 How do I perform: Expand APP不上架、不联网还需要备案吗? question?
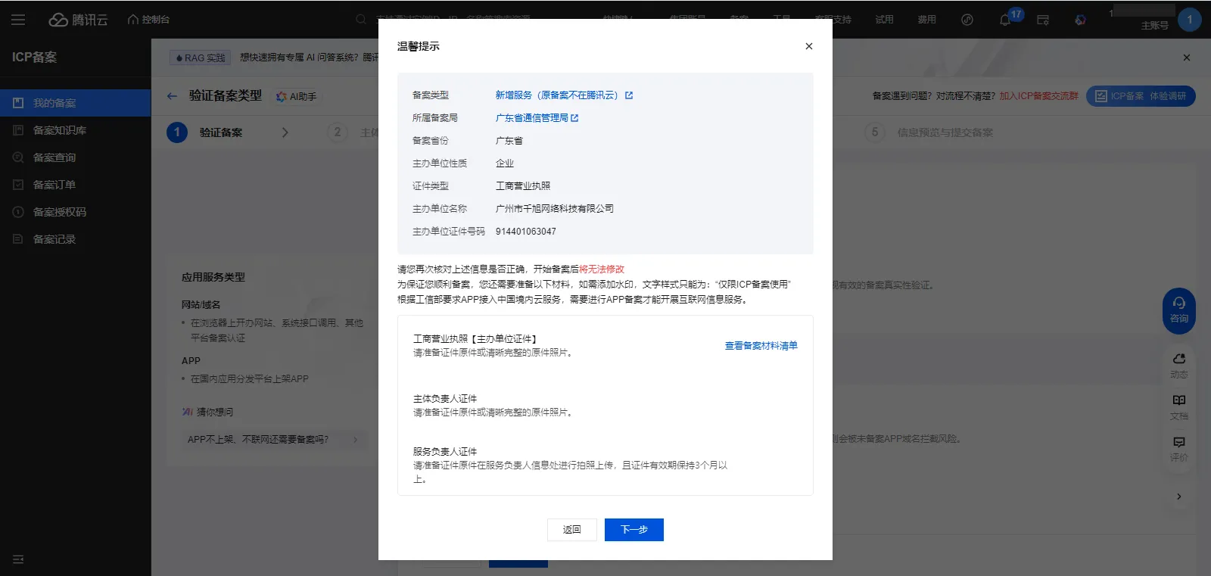click(x=274, y=439)
